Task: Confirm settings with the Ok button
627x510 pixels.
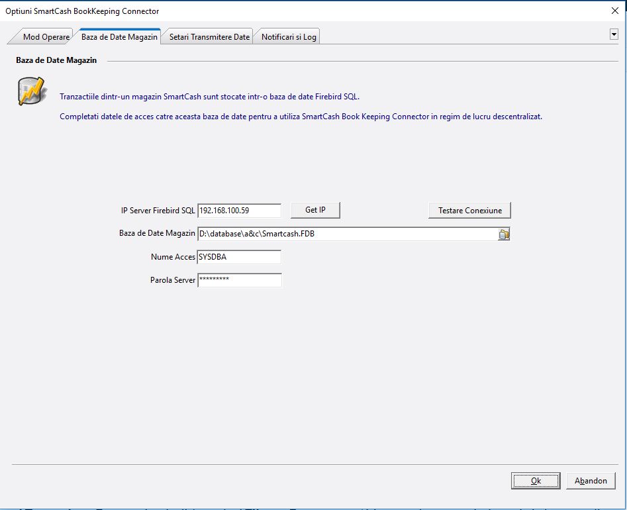Action: pyautogui.click(x=536, y=480)
